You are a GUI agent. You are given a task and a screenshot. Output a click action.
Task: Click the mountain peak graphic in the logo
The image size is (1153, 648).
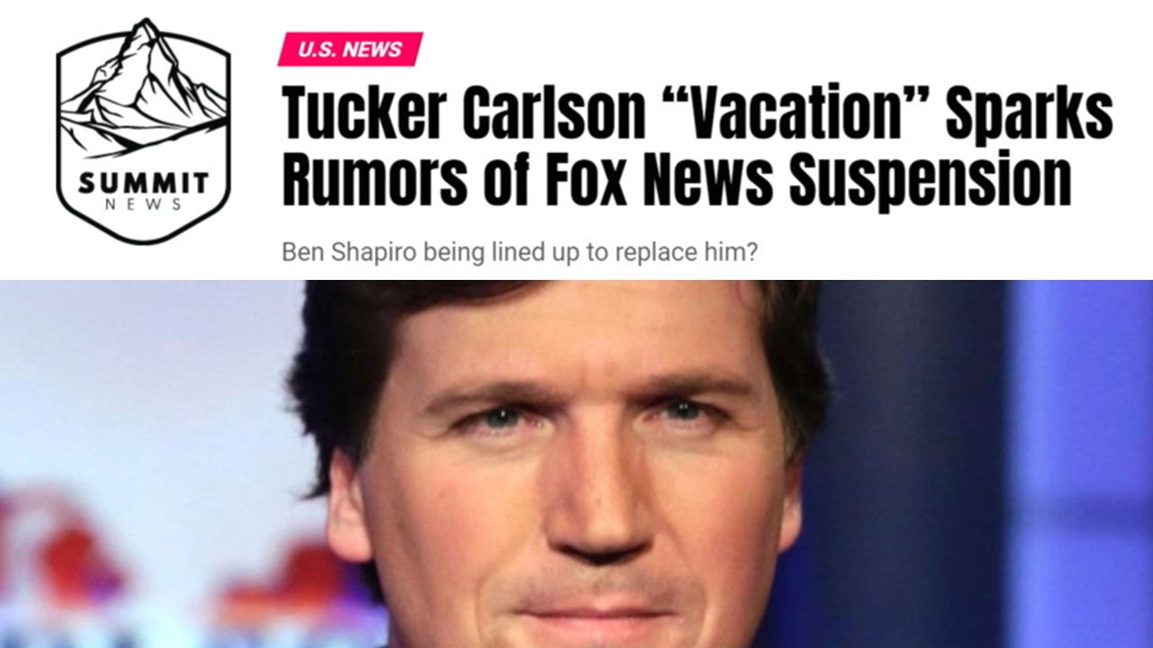pyautogui.click(x=143, y=86)
